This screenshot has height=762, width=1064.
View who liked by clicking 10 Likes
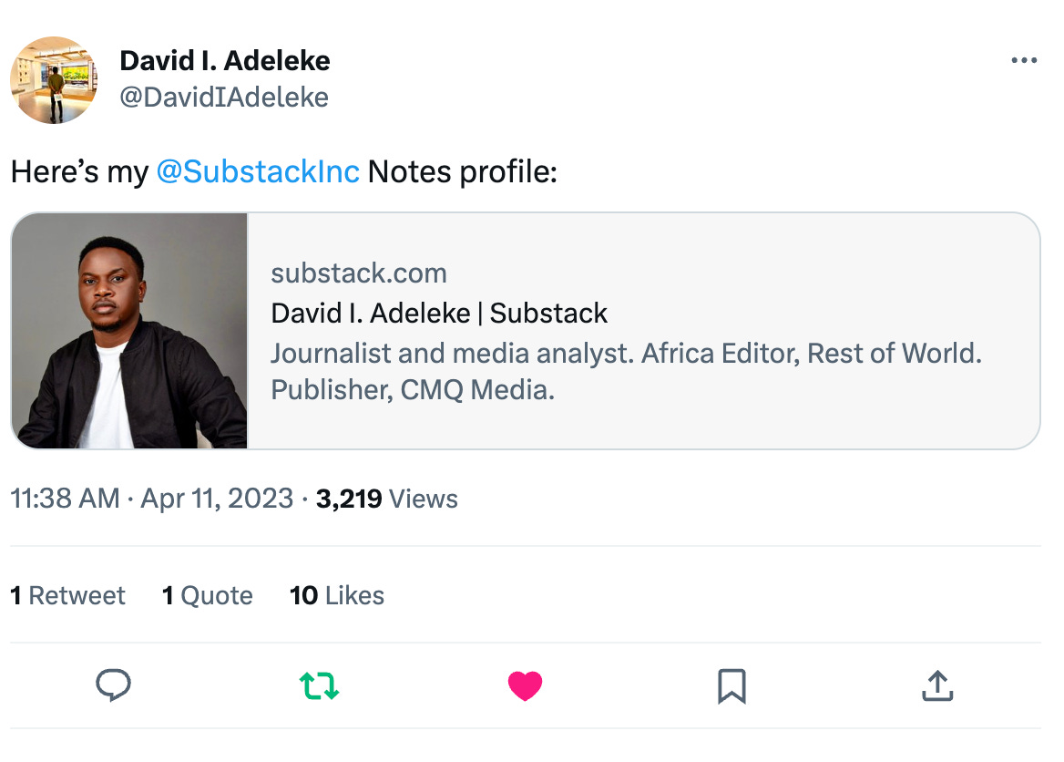336,595
